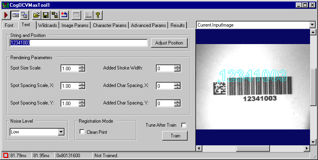Decrease Added Stroke Width value
The width and height of the screenshot is (318, 160).
pos(177,70)
